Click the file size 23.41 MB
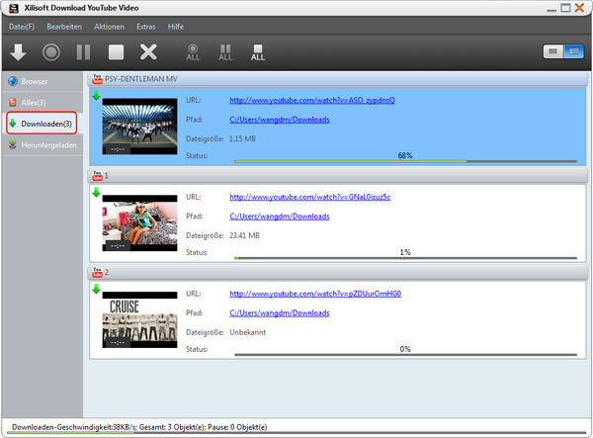 click(244, 235)
